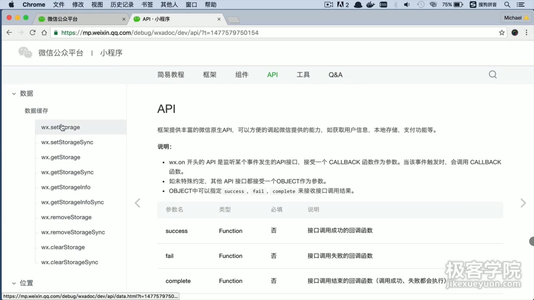Open the Sogou Pinyin input icon
This screenshot has width=534, height=300.
473,4
